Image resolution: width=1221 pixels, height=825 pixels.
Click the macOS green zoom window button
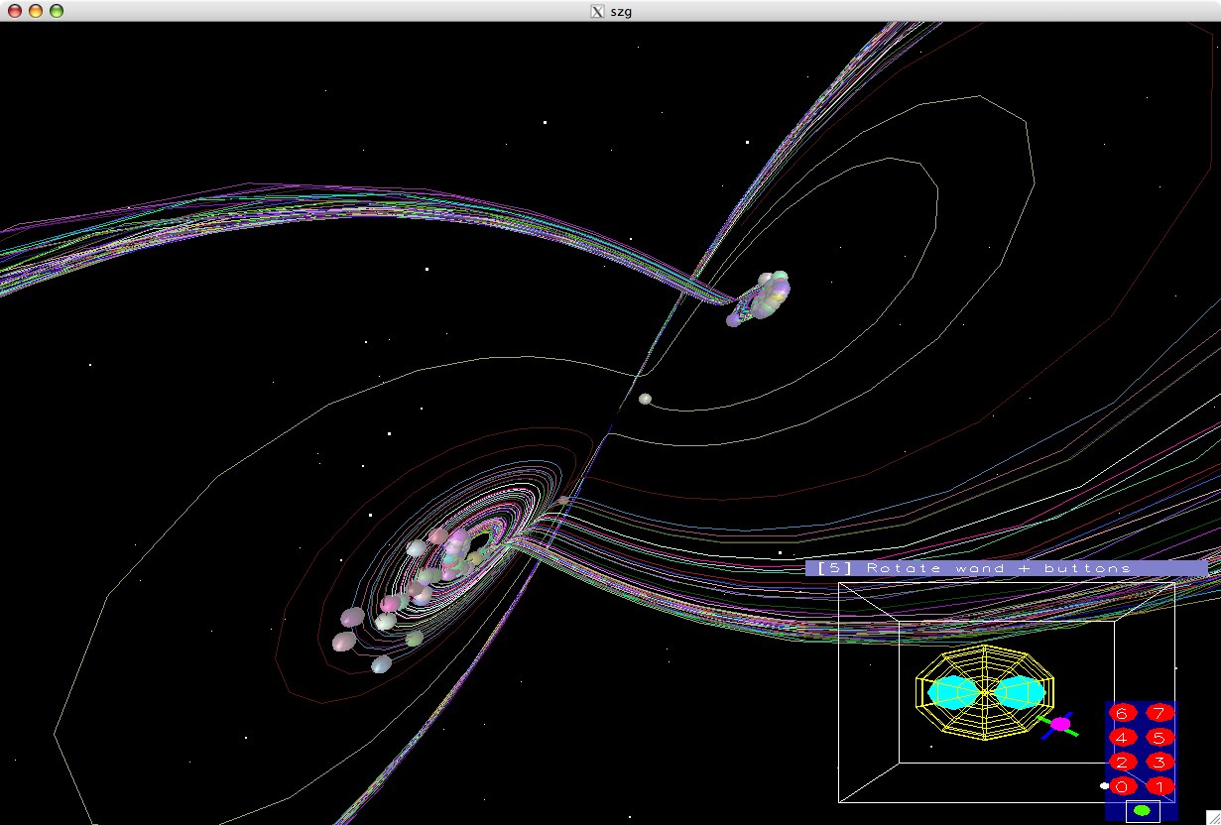click(57, 11)
